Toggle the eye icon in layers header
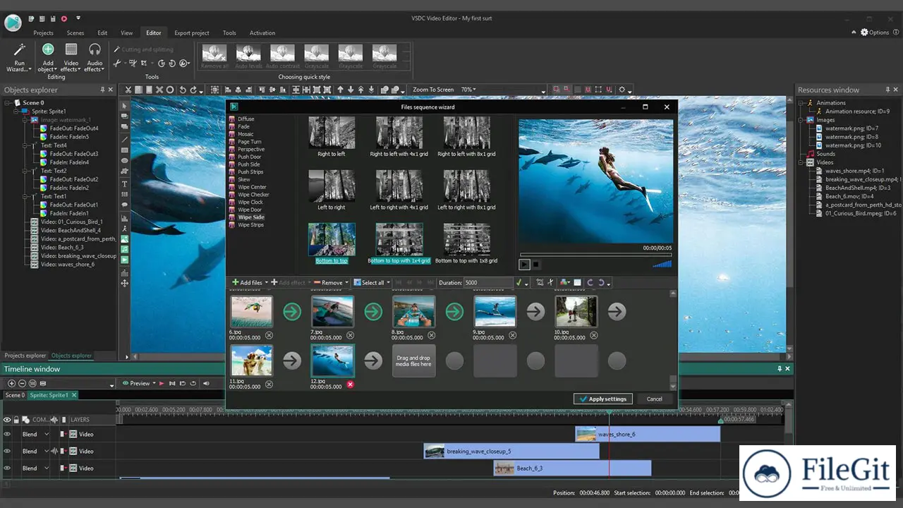This screenshot has height=508, width=903. pos(7,419)
